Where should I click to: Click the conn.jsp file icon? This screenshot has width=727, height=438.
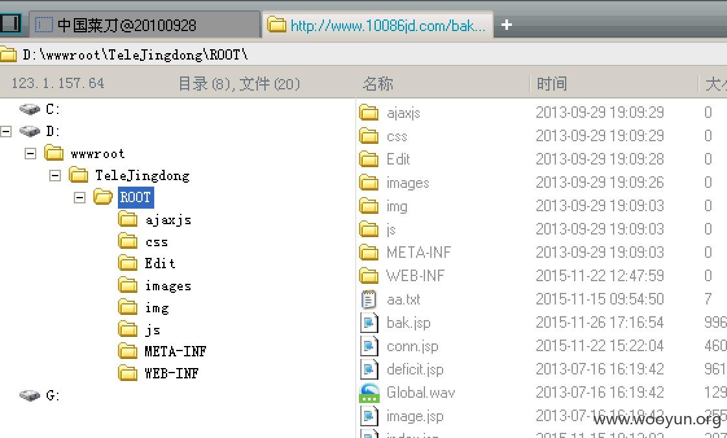(x=369, y=346)
